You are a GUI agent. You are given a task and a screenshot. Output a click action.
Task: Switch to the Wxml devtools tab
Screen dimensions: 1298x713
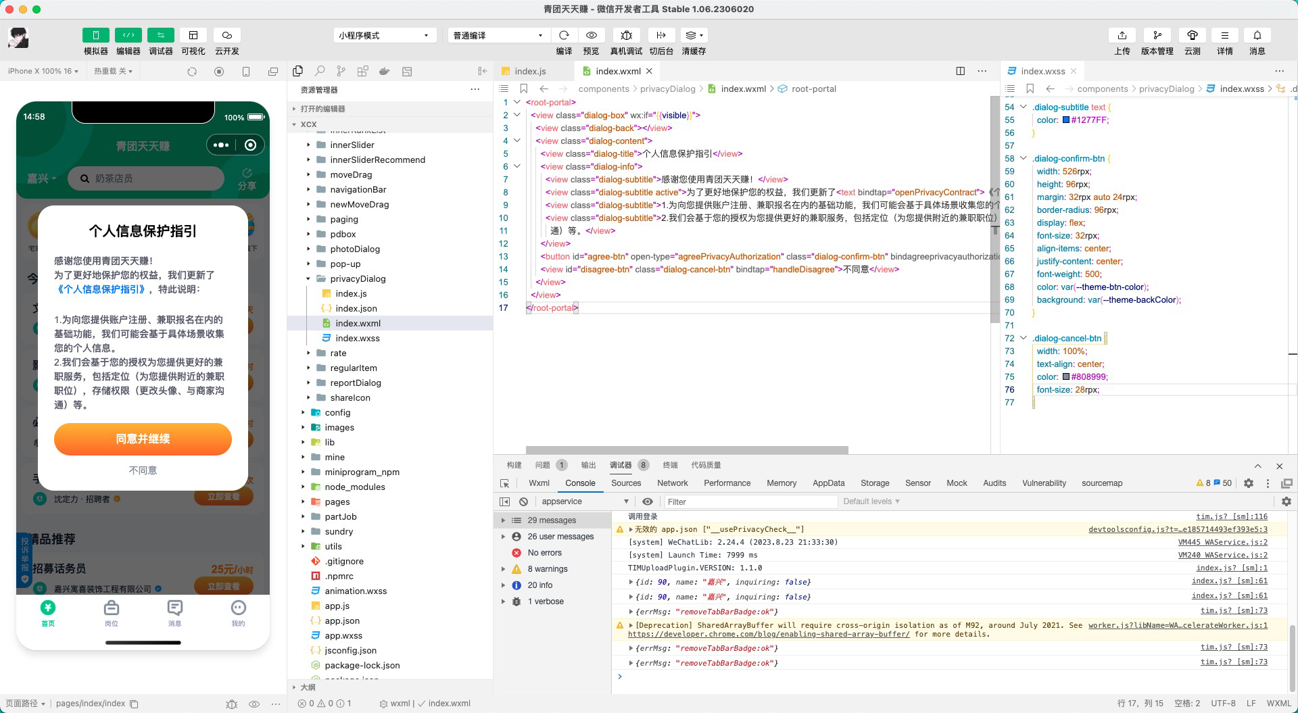point(539,483)
